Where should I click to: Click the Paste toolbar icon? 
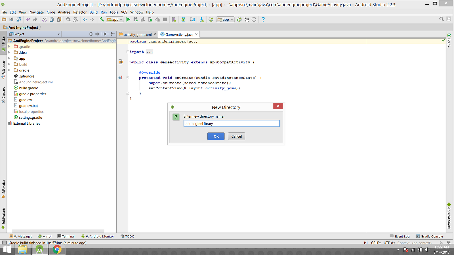click(x=59, y=20)
